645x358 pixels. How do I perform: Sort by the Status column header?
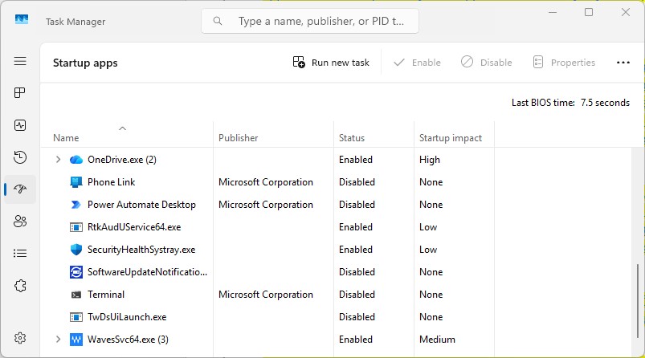click(x=352, y=138)
